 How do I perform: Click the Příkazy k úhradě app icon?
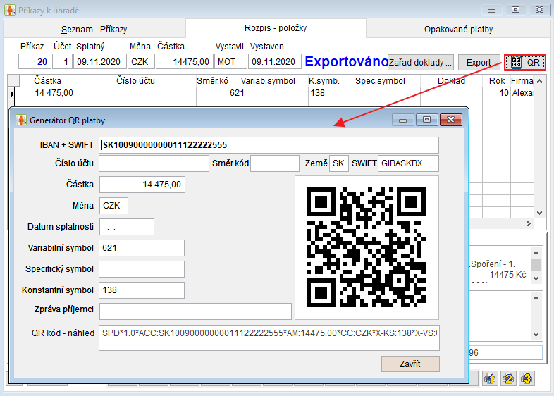(x=10, y=10)
